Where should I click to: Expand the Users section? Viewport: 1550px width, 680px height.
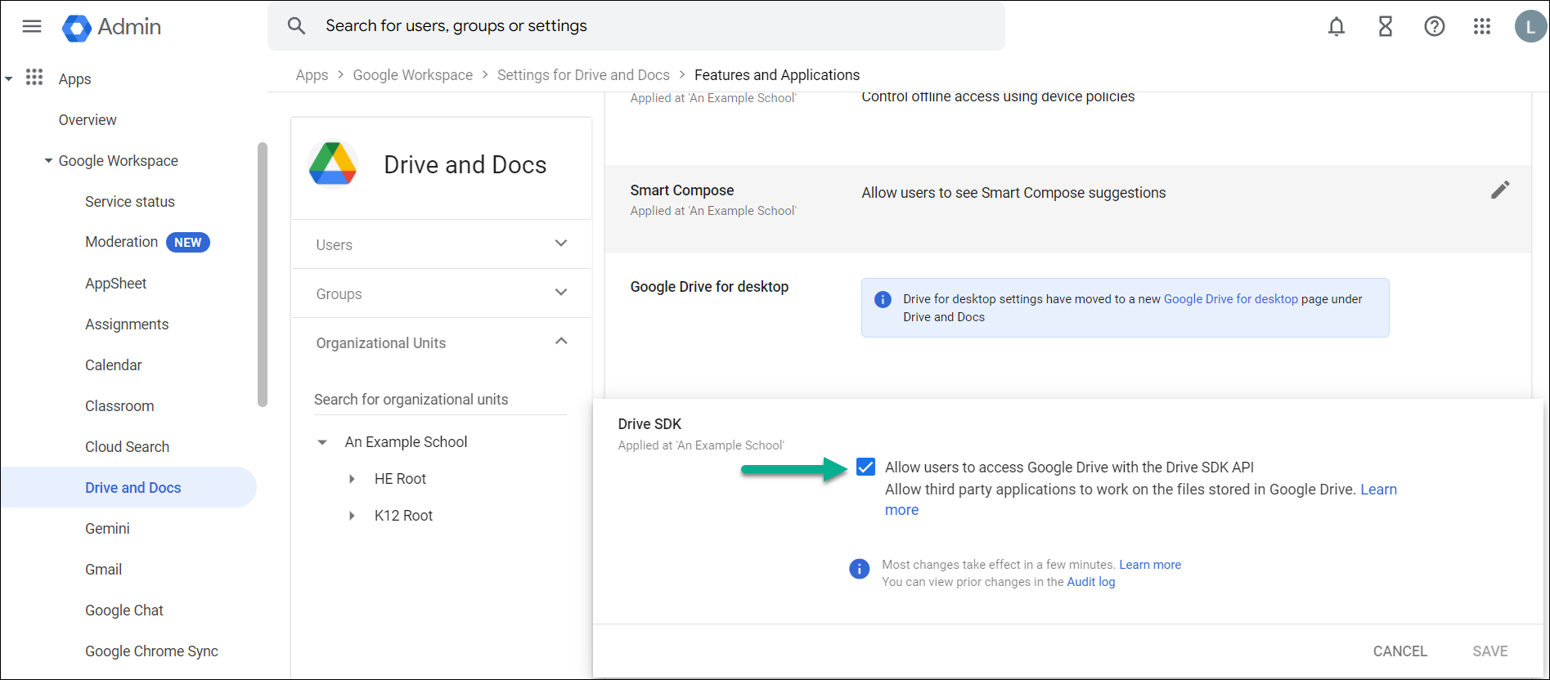coord(560,244)
